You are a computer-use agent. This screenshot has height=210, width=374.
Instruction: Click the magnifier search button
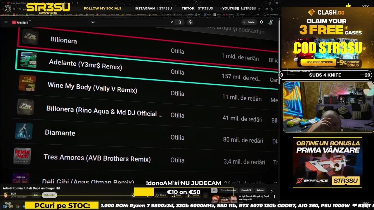pyautogui.click(x=179, y=22)
